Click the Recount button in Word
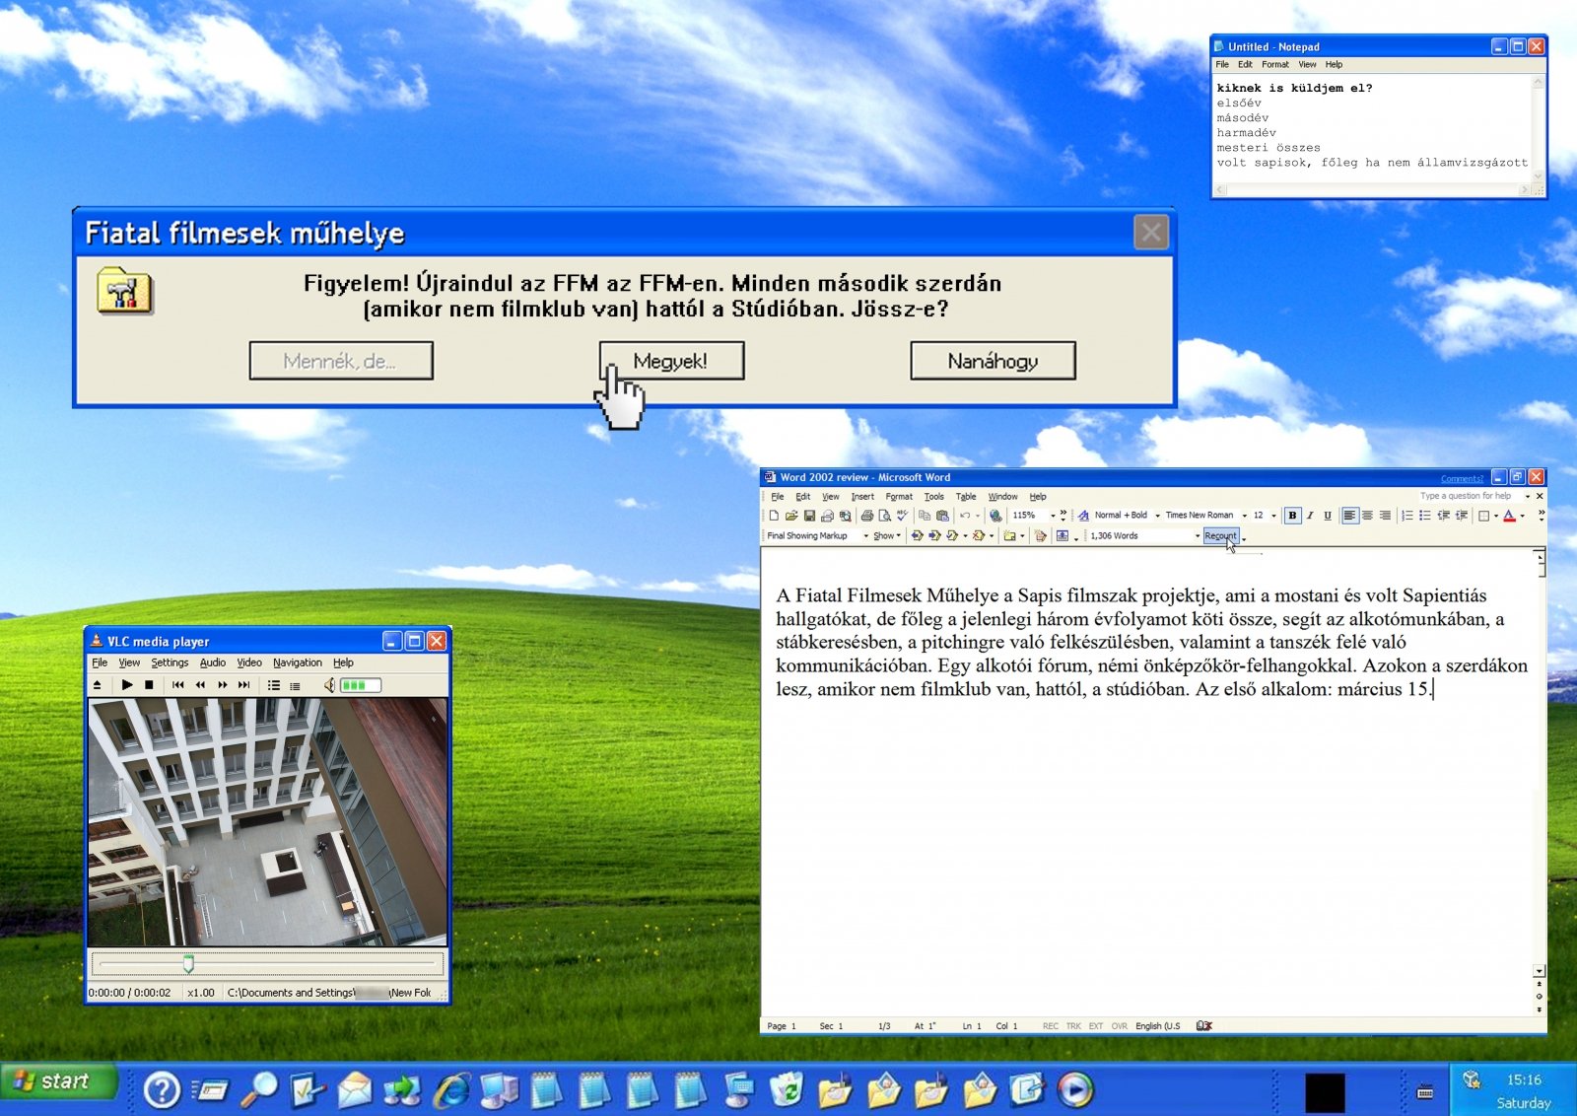Image resolution: width=1577 pixels, height=1116 pixels. pos(1220,536)
